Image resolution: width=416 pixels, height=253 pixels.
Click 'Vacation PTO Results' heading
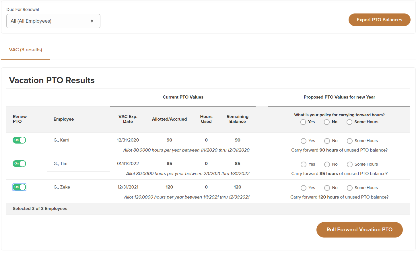pyautogui.click(x=52, y=80)
